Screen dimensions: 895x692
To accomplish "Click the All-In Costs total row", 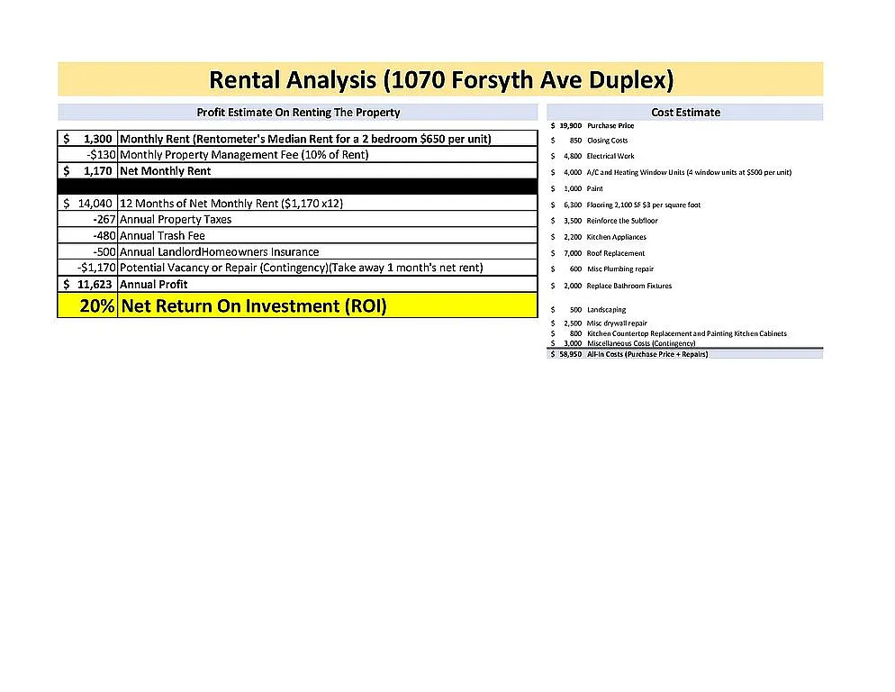I will 646,354.
